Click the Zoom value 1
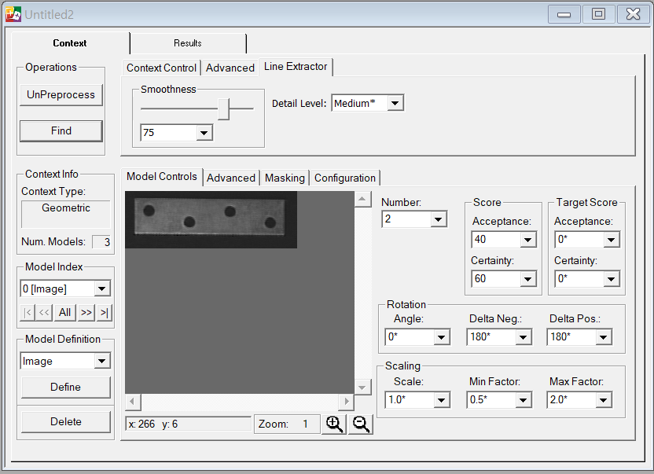This screenshot has width=654, height=474. 305,424
